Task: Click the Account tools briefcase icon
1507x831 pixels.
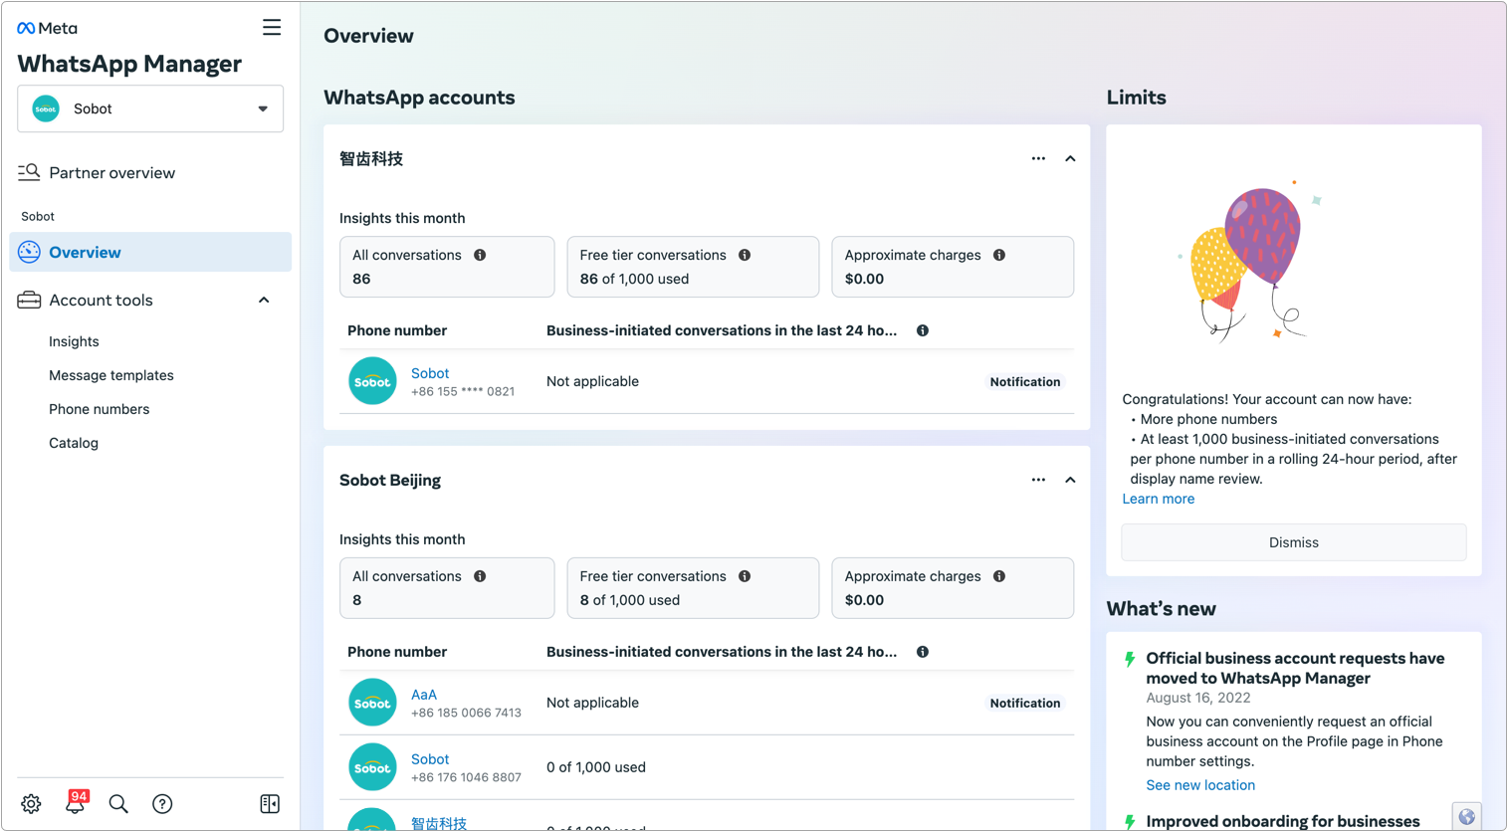Action: pyautogui.click(x=29, y=300)
